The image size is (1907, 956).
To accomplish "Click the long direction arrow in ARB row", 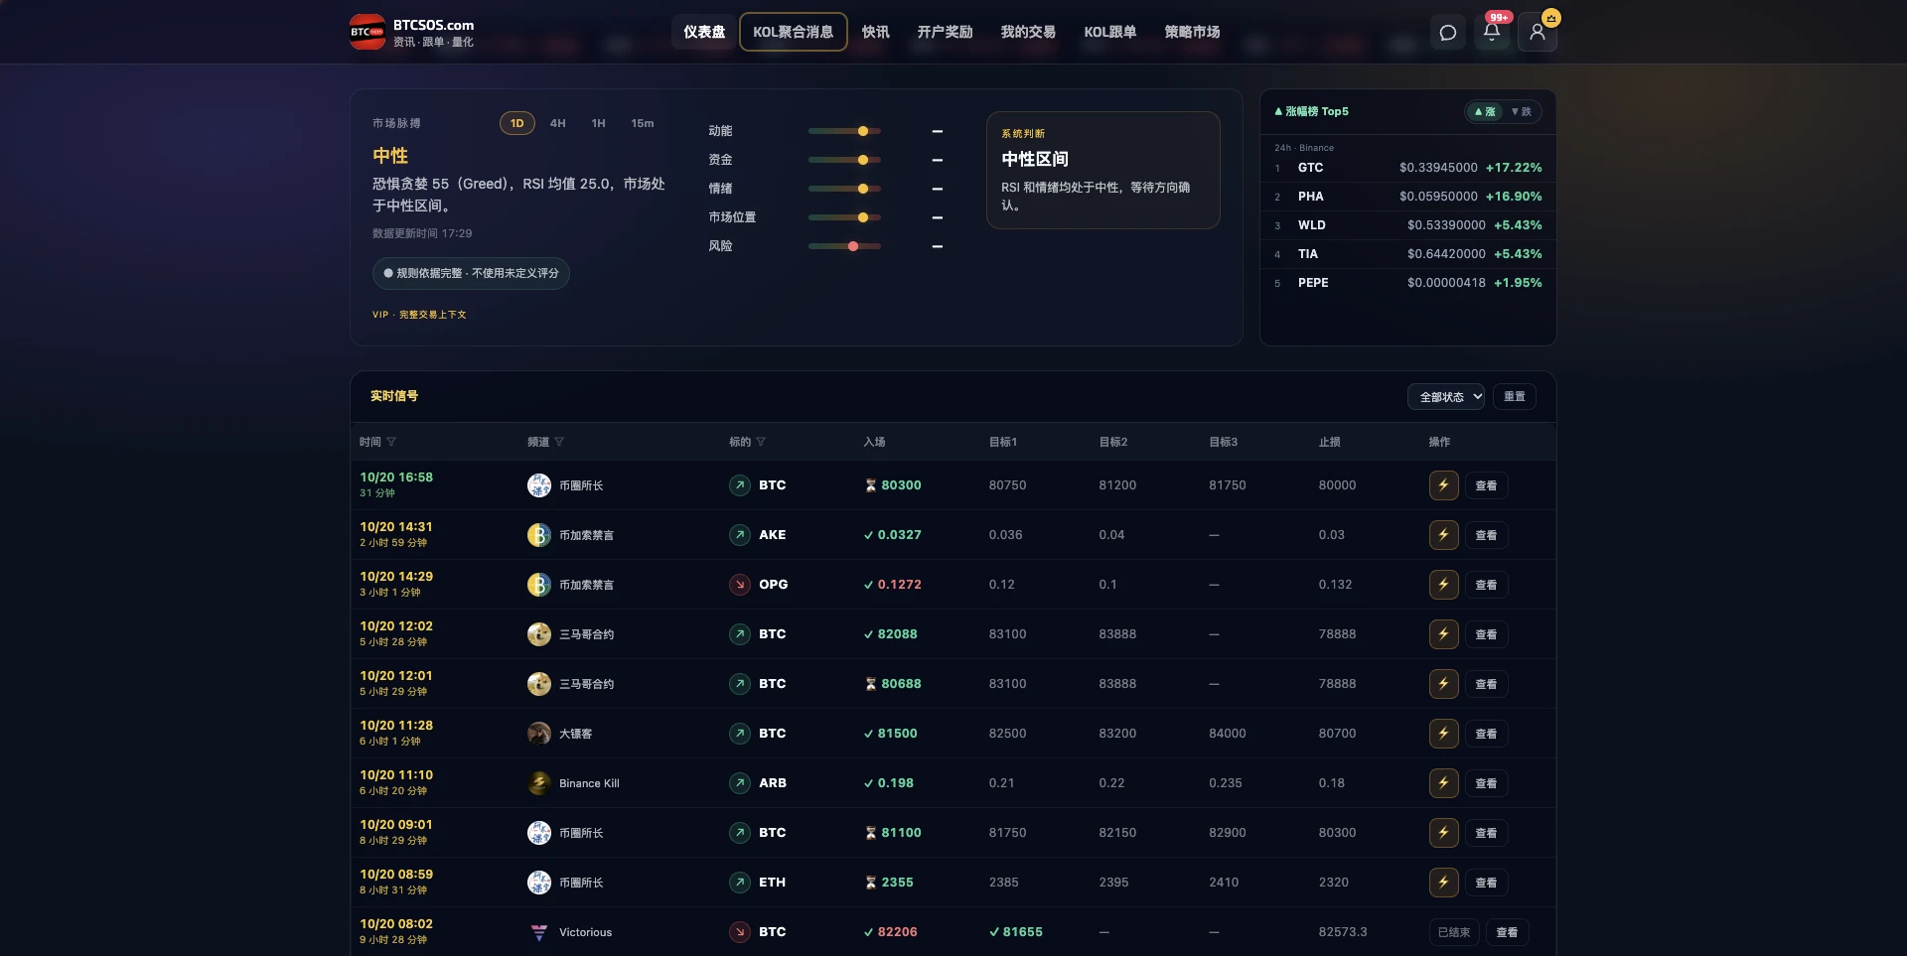I will tap(740, 783).
